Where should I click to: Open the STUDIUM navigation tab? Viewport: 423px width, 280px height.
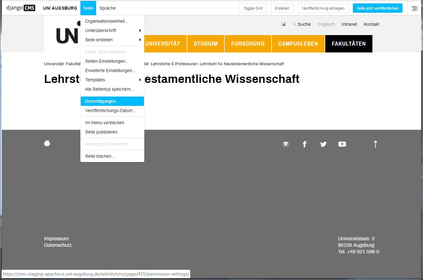coord(206,44)
